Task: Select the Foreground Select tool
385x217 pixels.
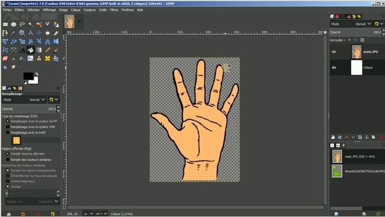Action: tap(56, 24)
